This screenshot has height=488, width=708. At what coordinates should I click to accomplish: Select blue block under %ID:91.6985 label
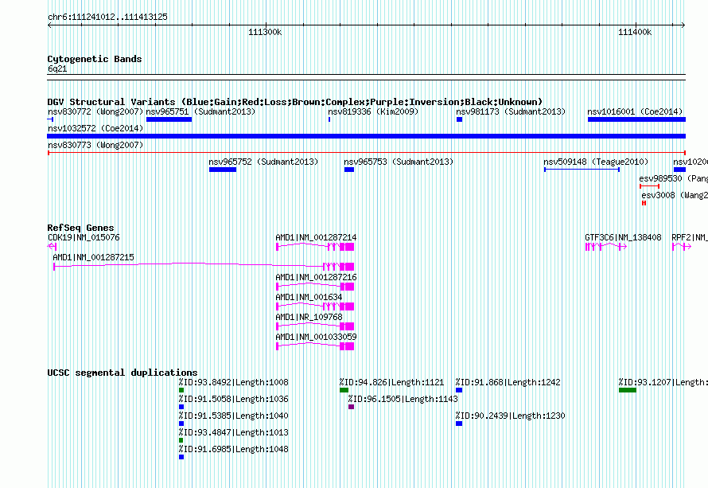pos(181,457)
